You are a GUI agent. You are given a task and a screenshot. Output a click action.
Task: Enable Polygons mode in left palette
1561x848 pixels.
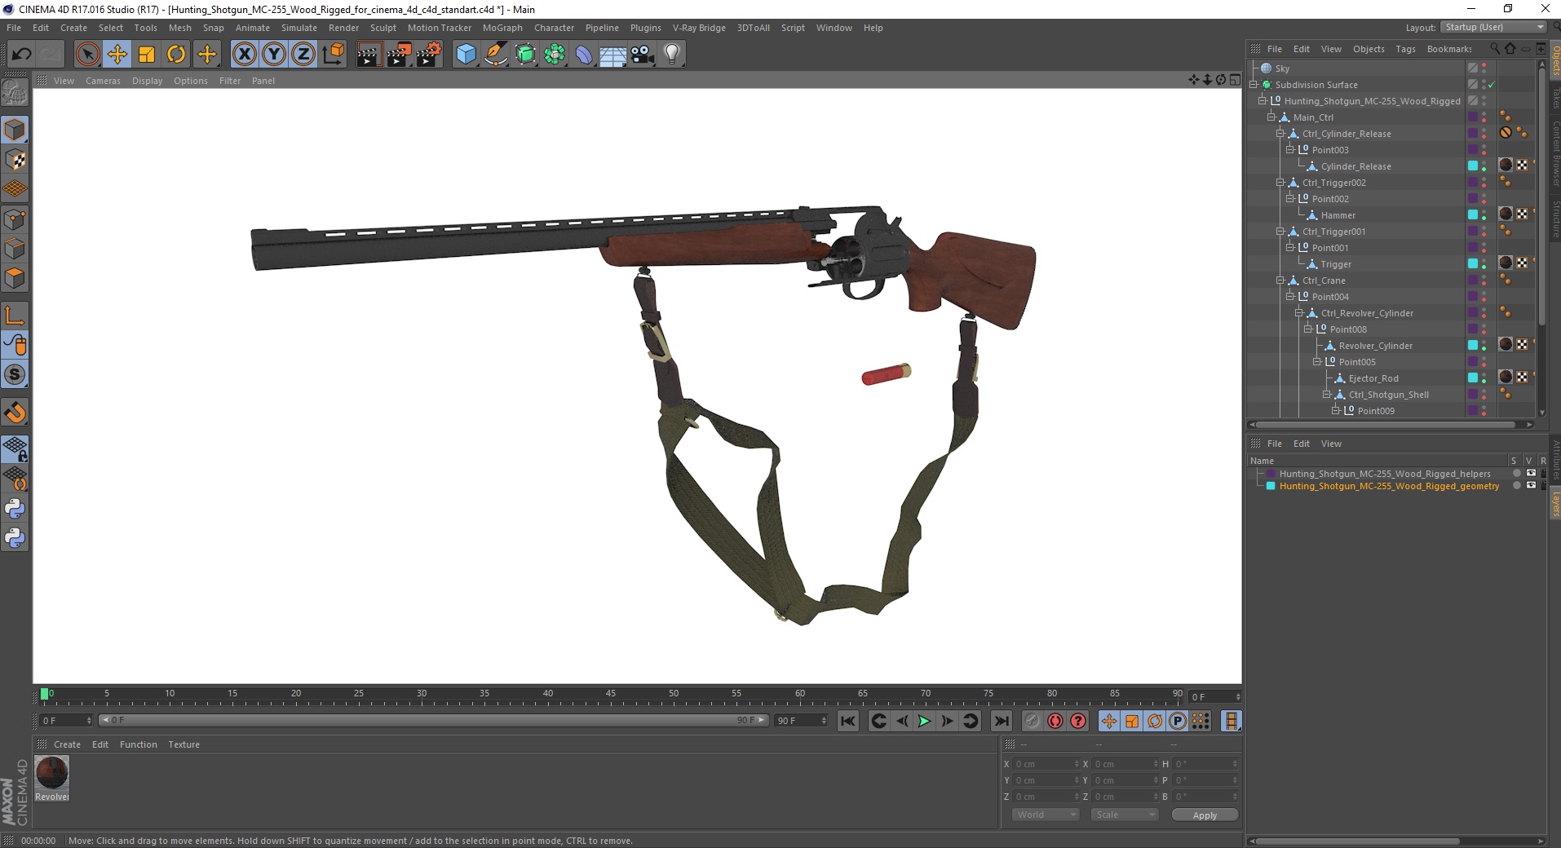coord(15,278)
